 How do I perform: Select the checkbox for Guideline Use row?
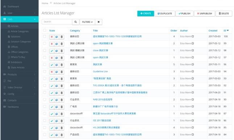point(45,71)
